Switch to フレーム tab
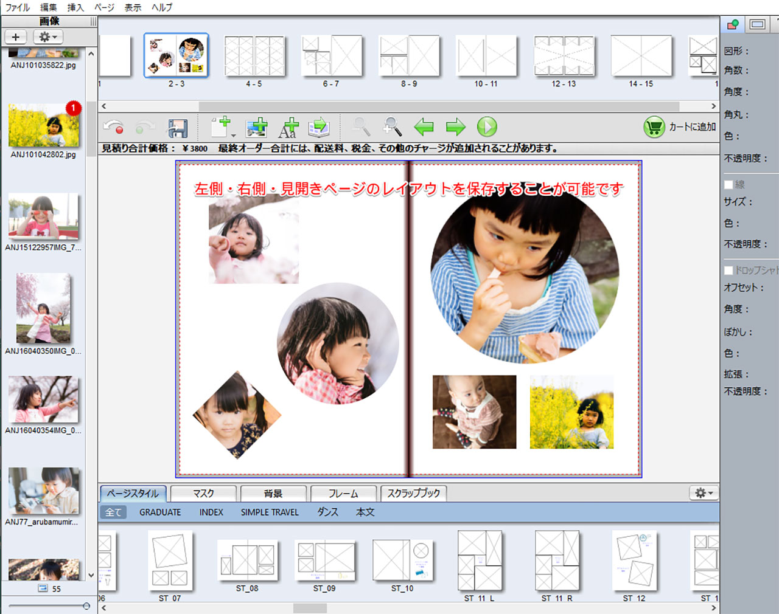This screenshot has height=614, width=779. point(343,493)
